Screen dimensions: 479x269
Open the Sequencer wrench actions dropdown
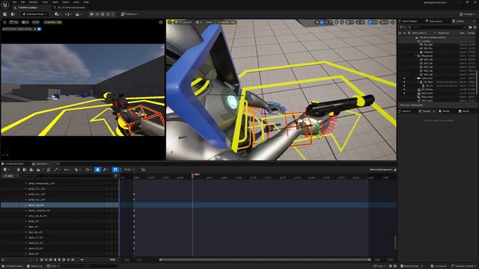57,170
